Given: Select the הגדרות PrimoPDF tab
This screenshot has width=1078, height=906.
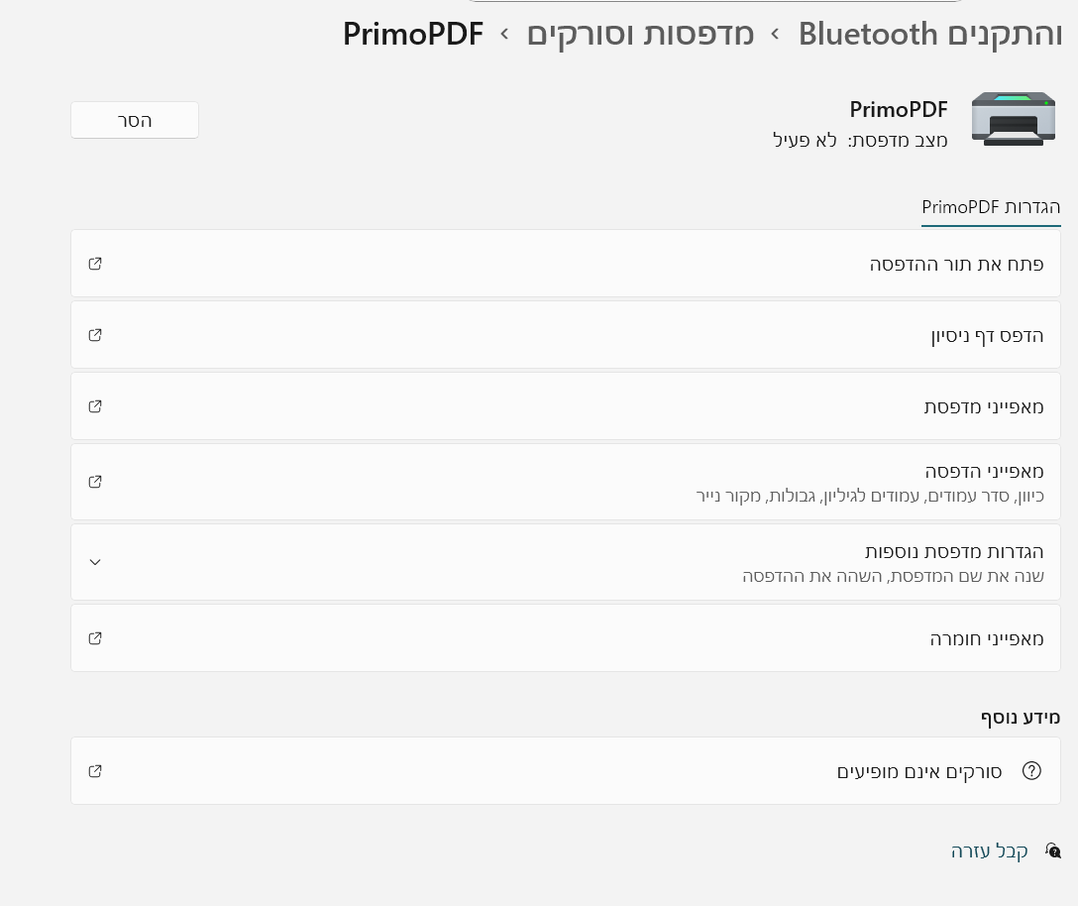Looking at the screenshot, I should pos(991,207).
